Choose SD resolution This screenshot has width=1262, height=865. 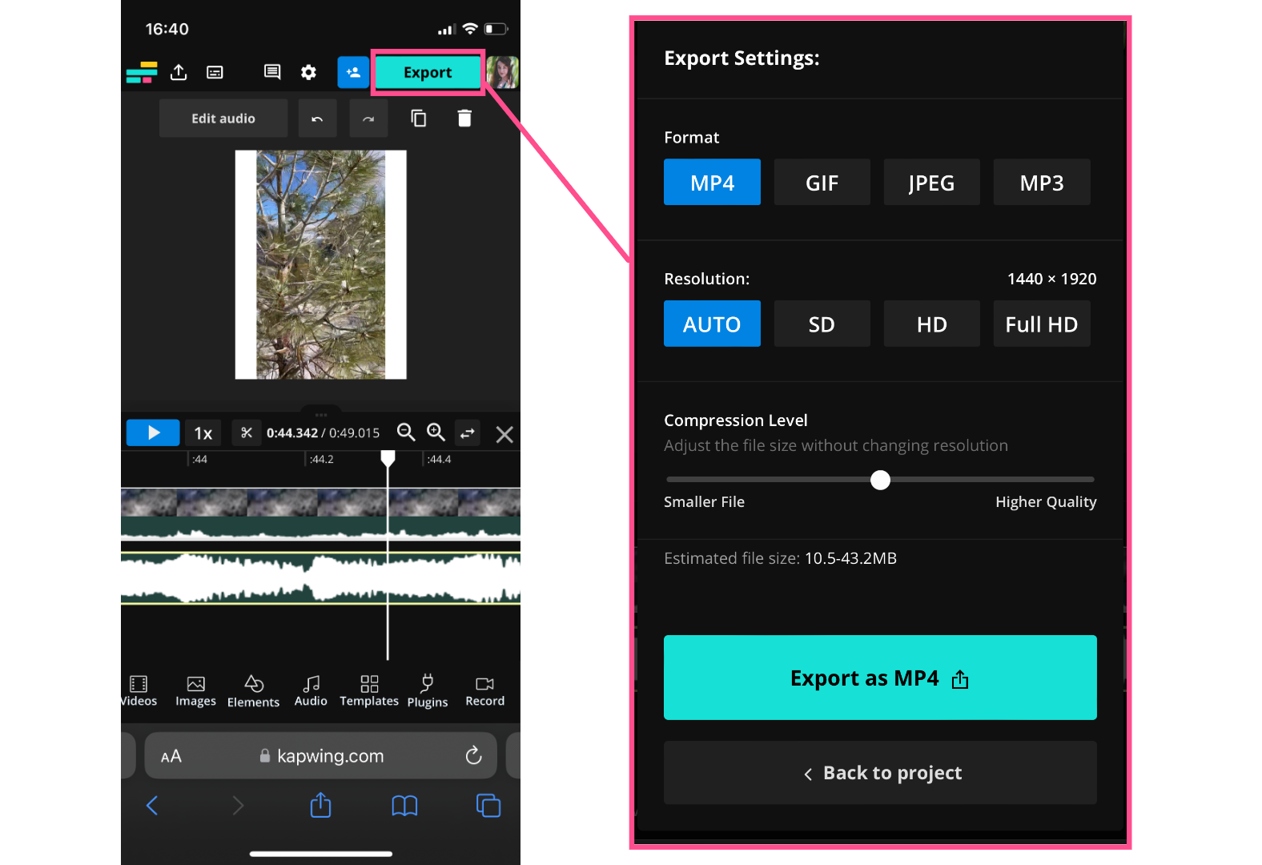click(x=822, y=324)
